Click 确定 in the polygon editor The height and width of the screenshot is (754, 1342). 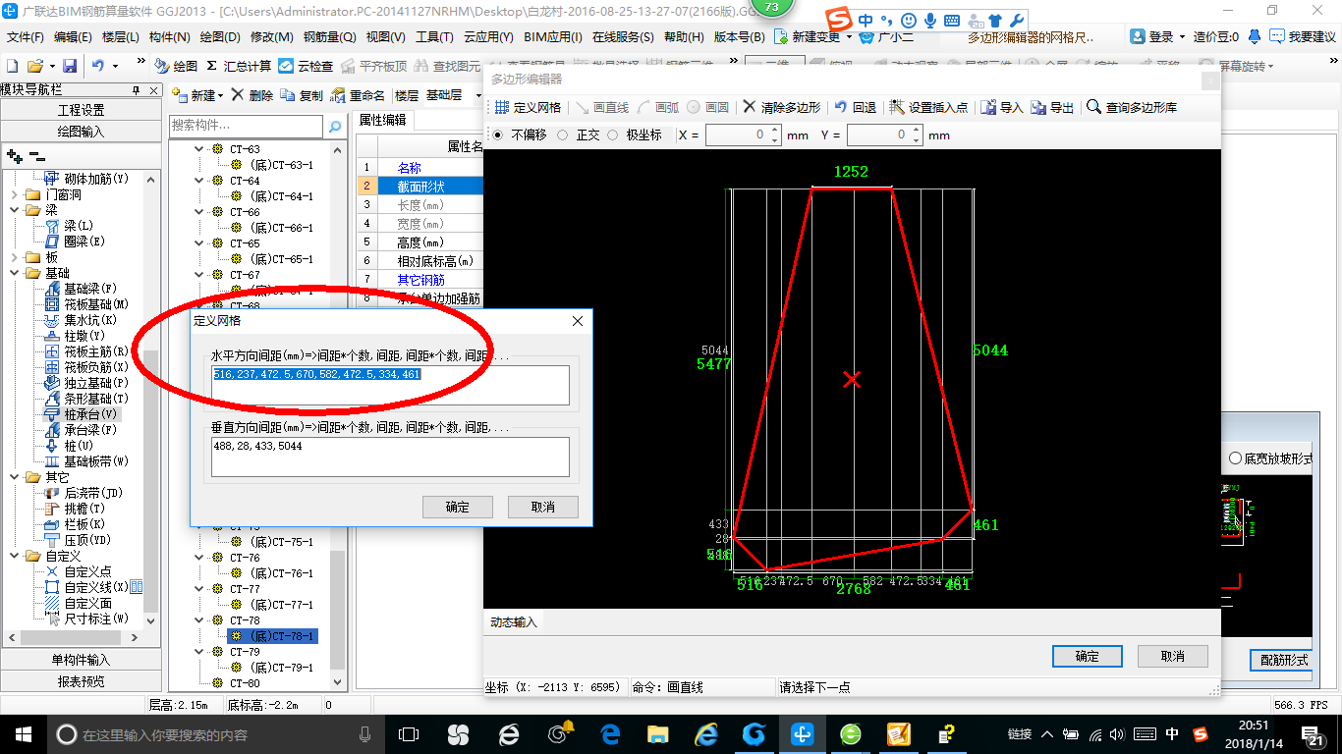1088,656
